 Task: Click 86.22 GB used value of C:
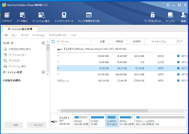coord(122,68)
